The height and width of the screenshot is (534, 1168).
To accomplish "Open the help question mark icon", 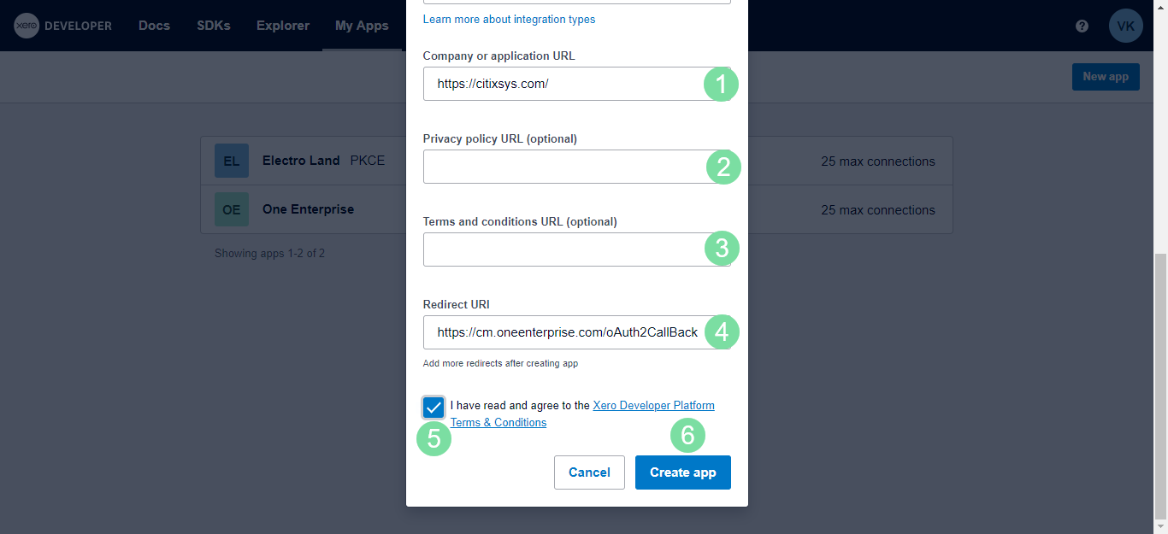I will pos(1082,26).
